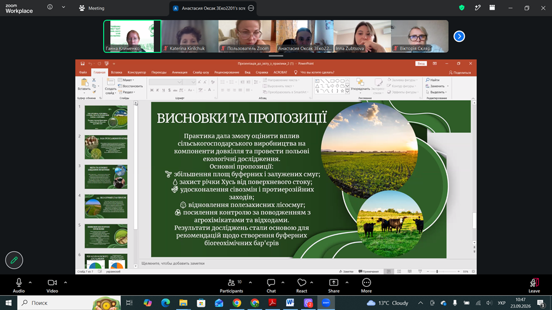
Task: Click the React heart icon
Action: point(302,286)
